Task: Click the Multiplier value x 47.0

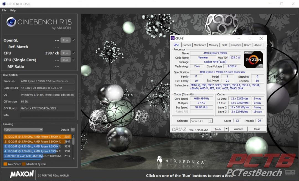Action: 202,103
